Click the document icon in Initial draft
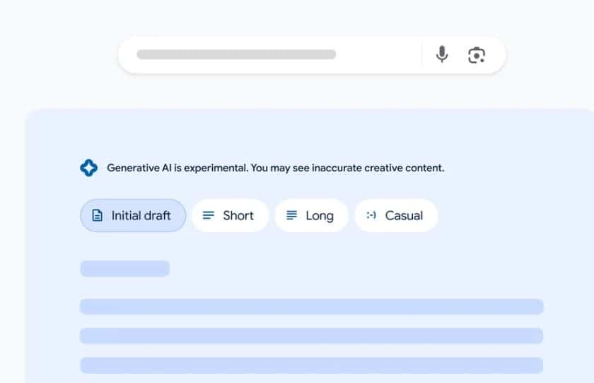Viewport: 594px width, 383px height. click(97, 216)
